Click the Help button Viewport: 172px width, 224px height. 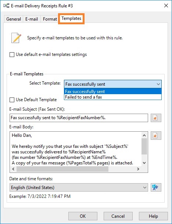click(153, 216)
